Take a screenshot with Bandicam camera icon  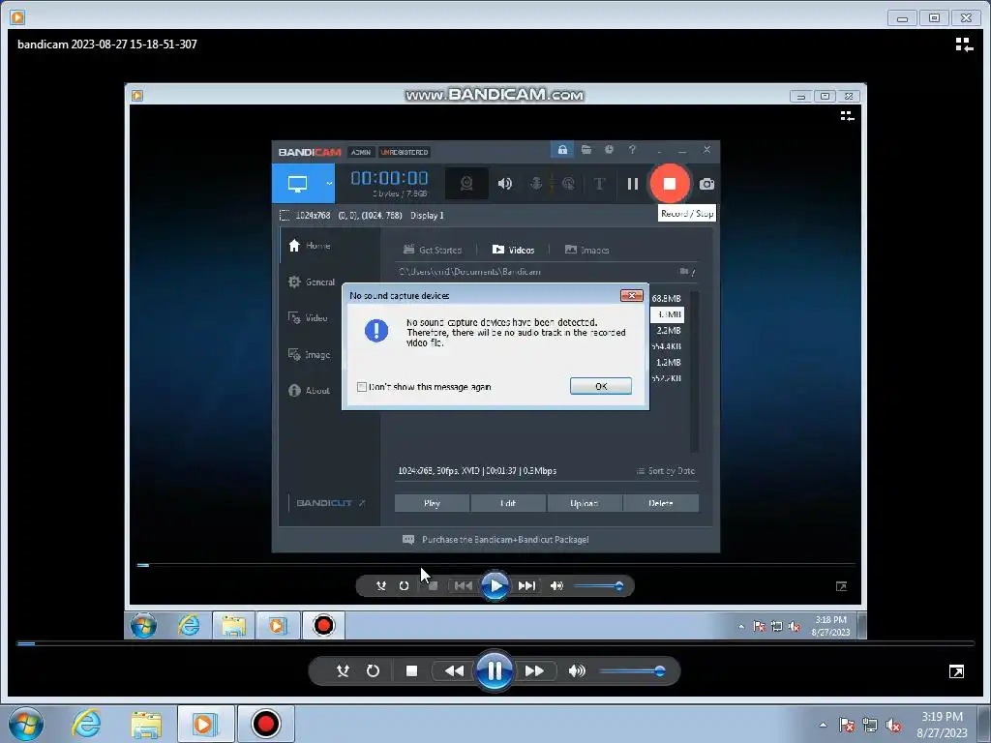[x=706, y=184]
